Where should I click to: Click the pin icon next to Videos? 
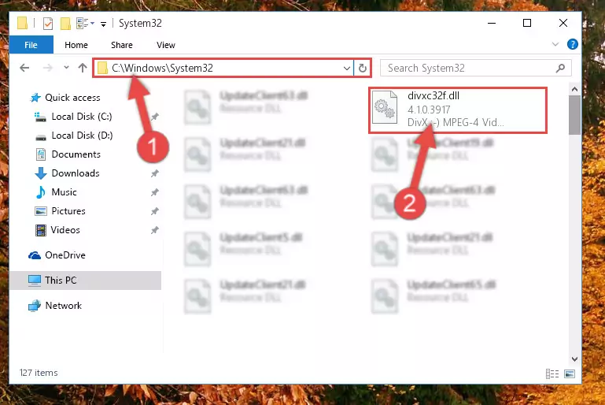pyautogui.click(x=155, y=230)
